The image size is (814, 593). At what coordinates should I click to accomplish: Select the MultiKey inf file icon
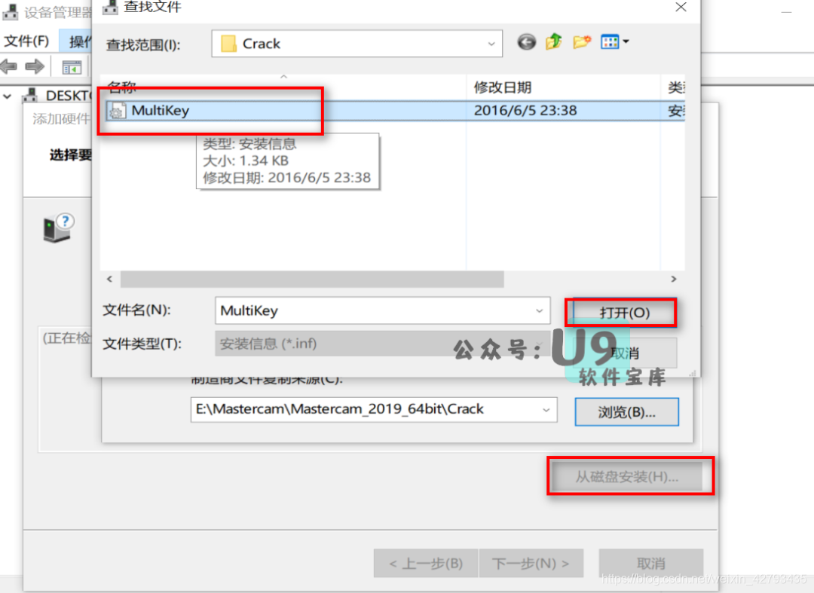click(118, 111)
